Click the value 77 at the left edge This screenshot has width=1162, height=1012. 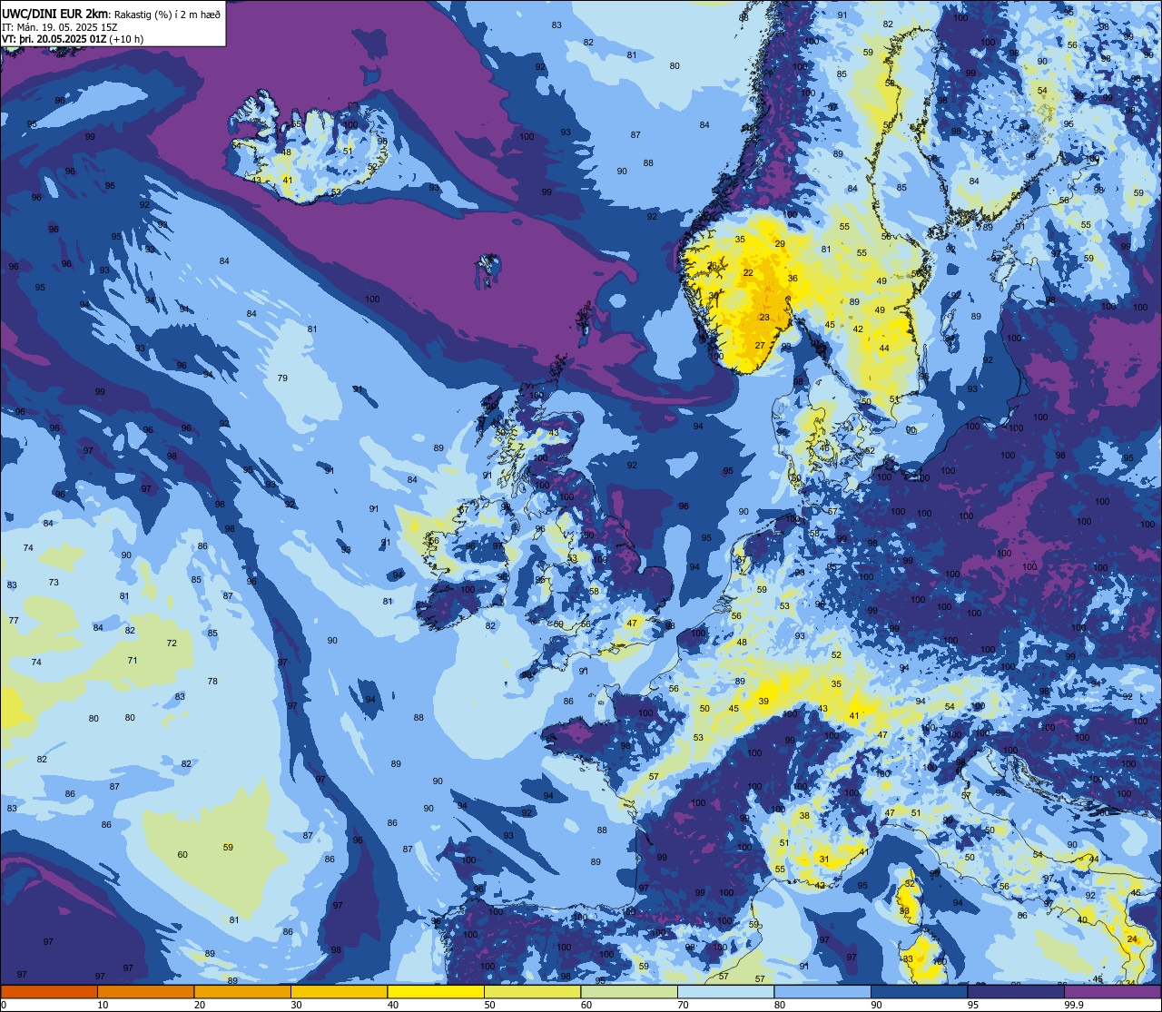pos(14,620)
